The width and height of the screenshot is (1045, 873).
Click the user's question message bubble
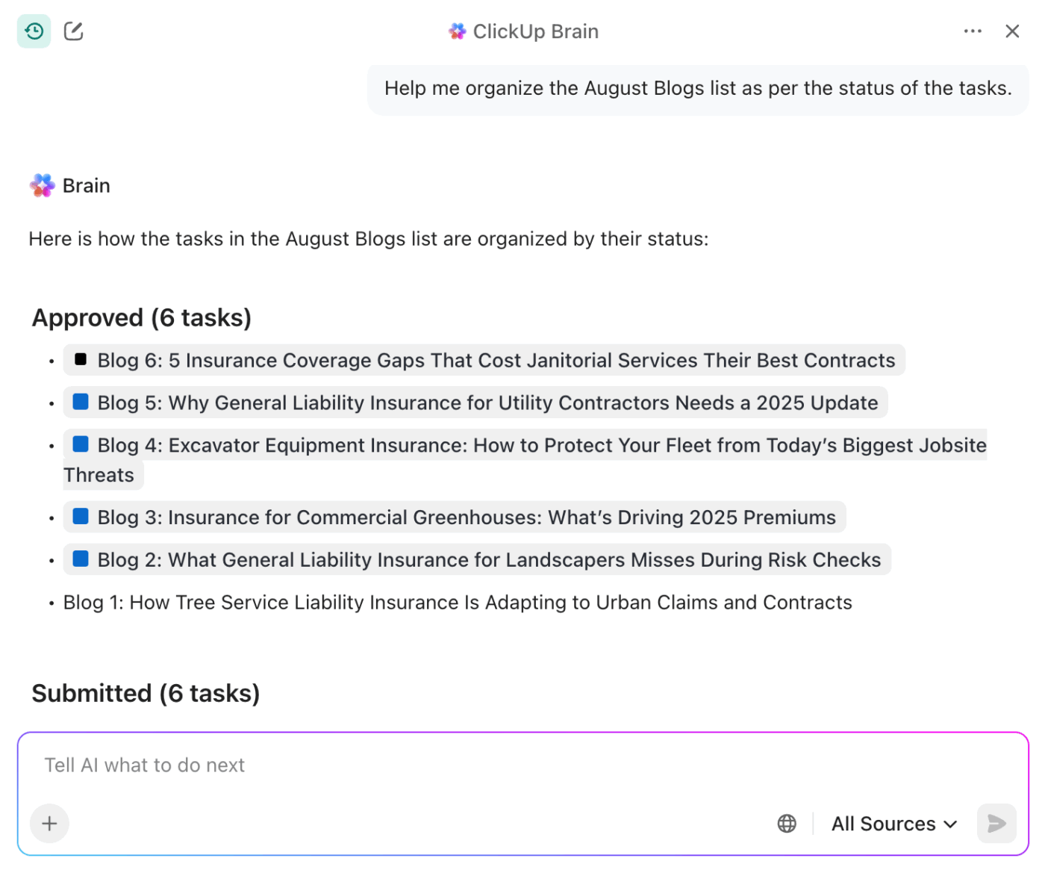[x=698, y=88]
